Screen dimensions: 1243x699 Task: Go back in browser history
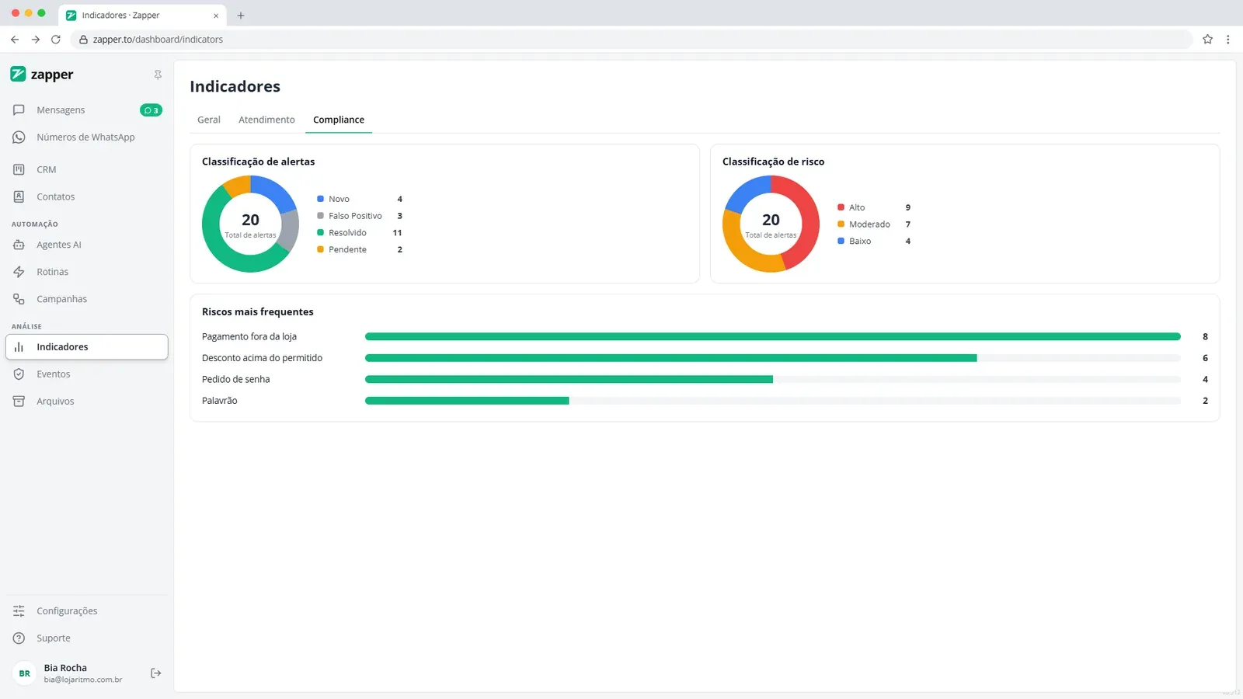point(15,39)
